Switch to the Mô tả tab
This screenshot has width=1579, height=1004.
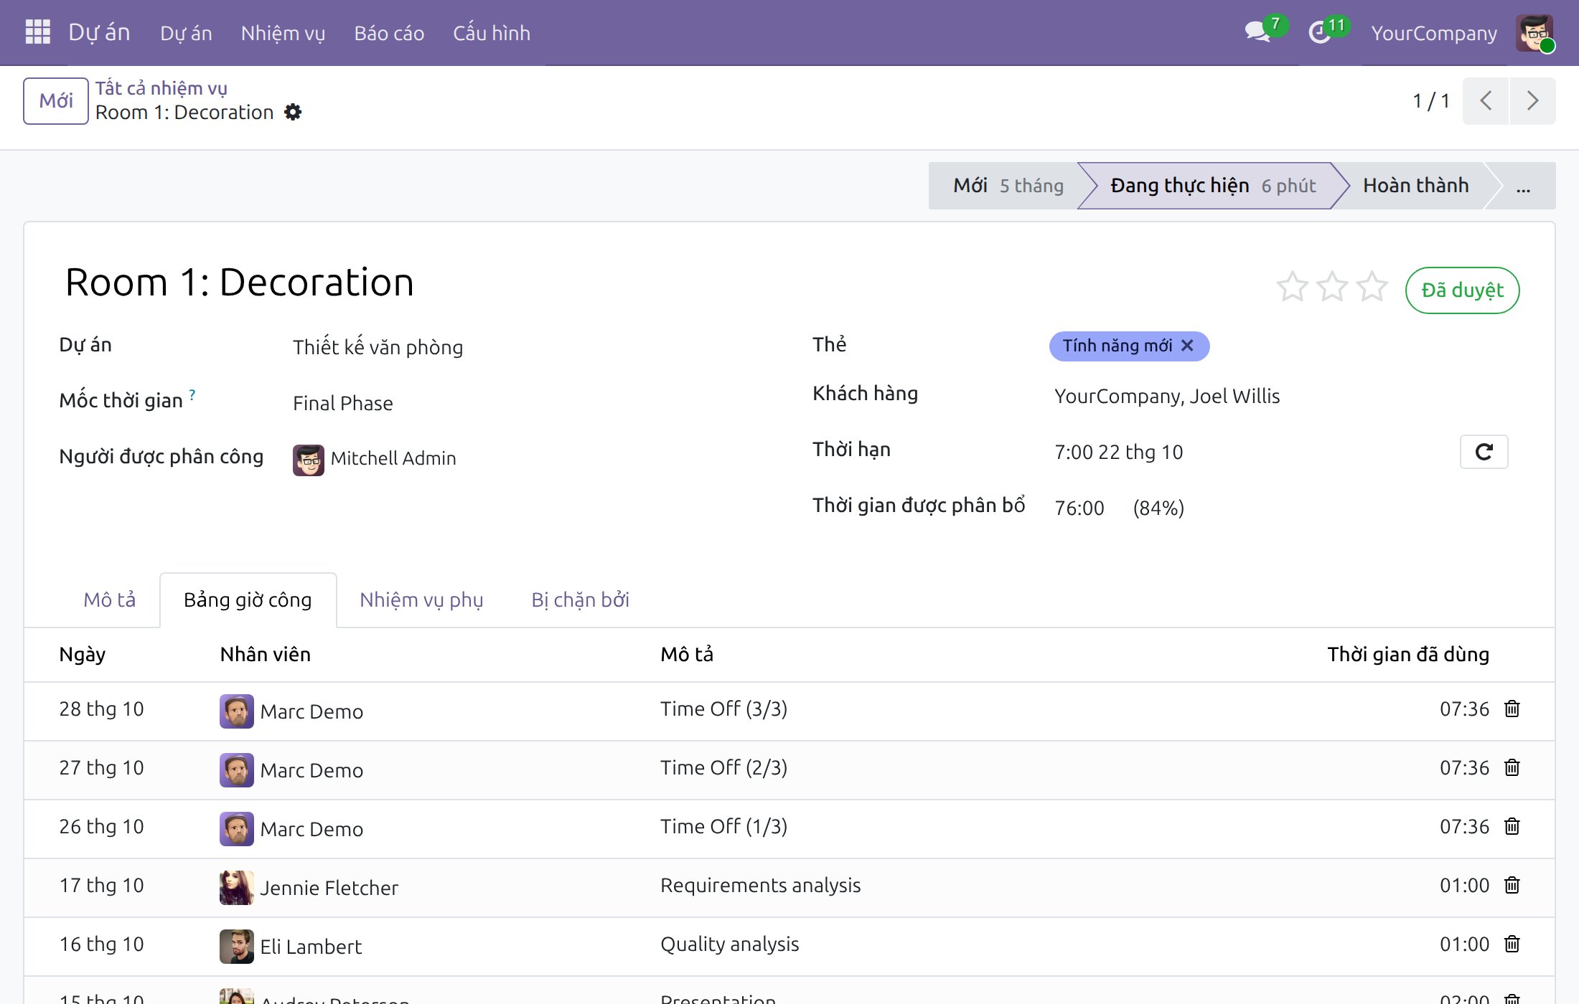[109, 600]
